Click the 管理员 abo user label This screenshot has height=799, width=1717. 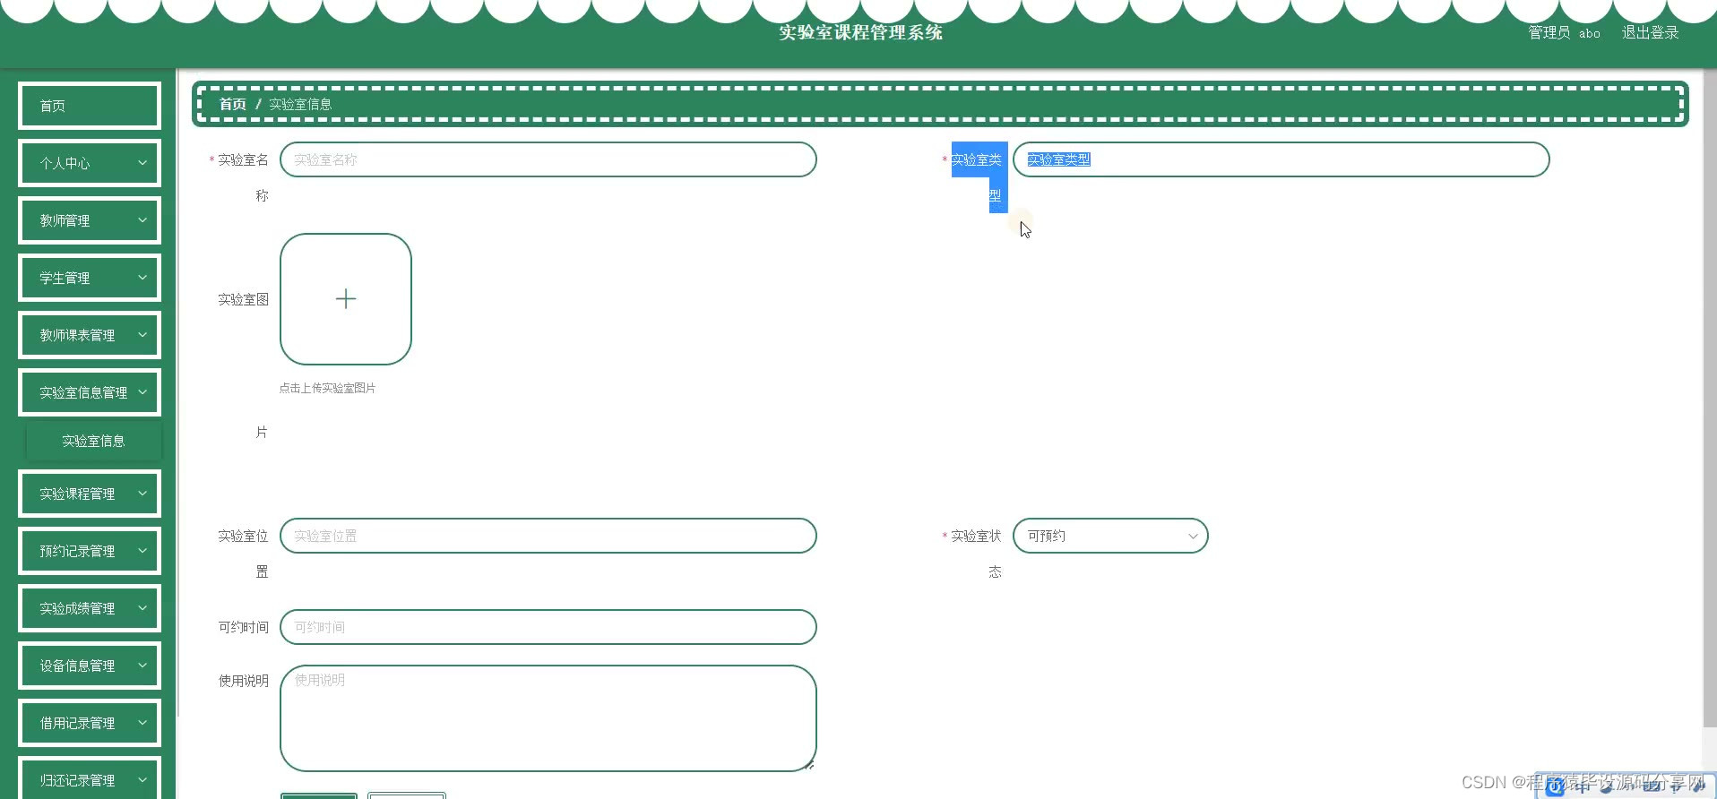pyautogui.click(x=1564, y=32)
